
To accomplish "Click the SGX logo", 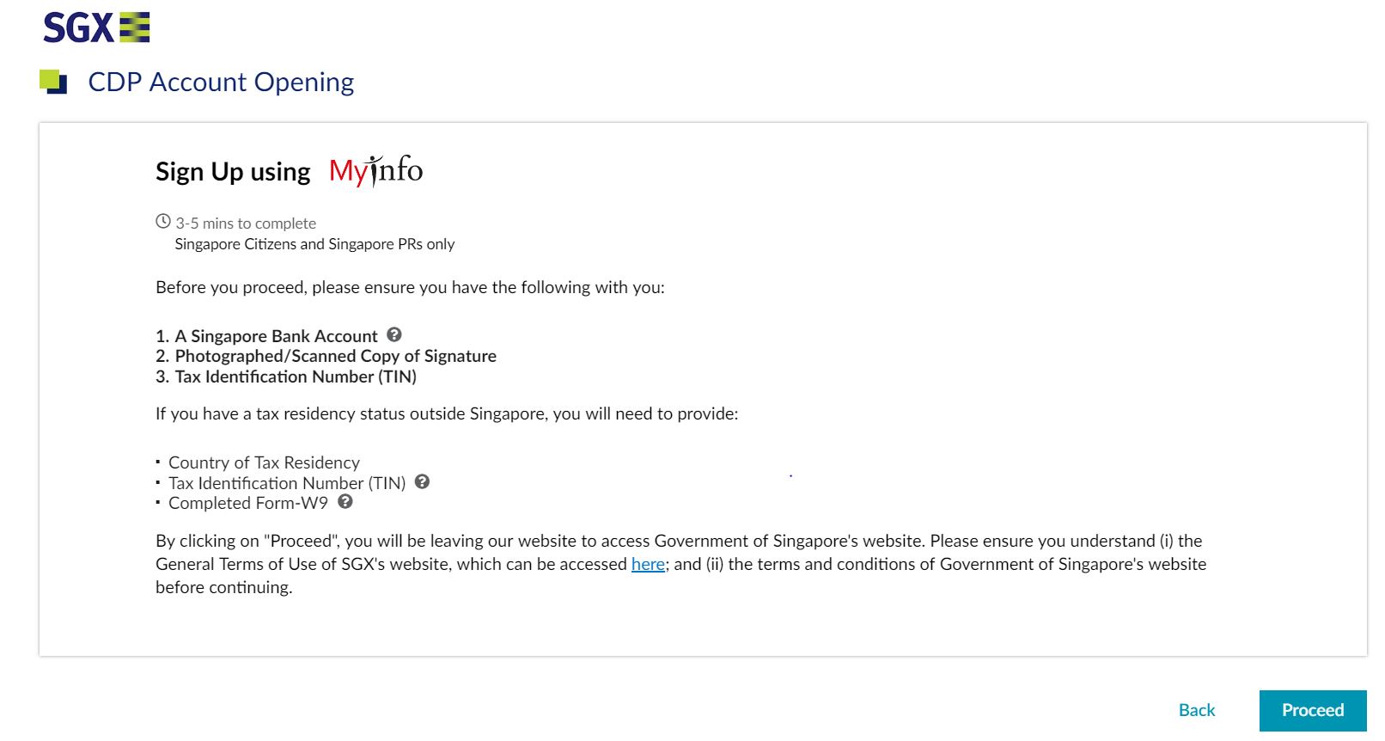I will coord(96,28).
